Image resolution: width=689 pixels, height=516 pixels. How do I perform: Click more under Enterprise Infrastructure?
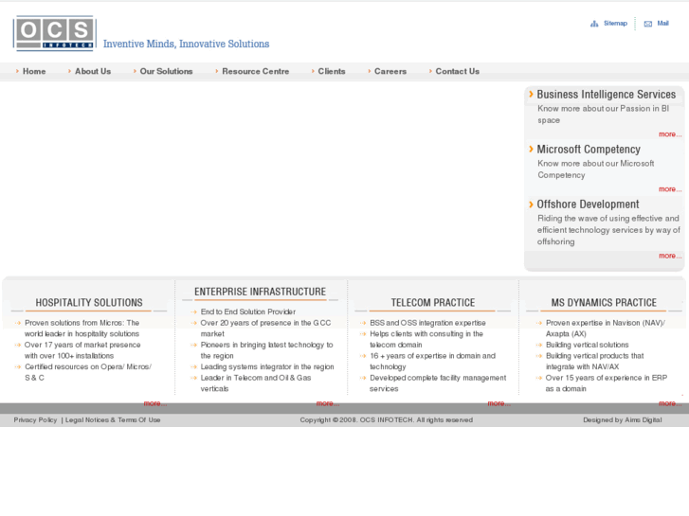pos(327,403)
